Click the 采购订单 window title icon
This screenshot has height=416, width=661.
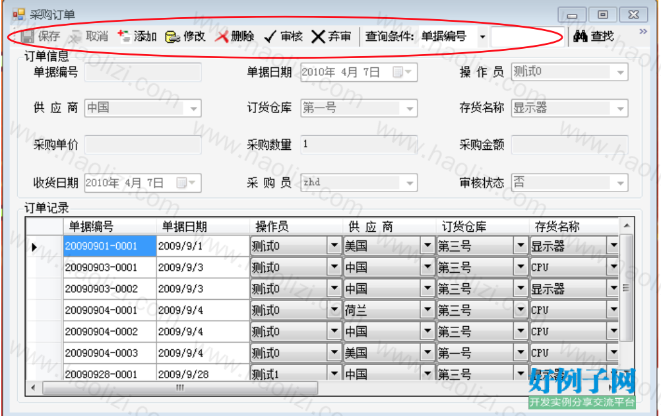tap(18, 15)
